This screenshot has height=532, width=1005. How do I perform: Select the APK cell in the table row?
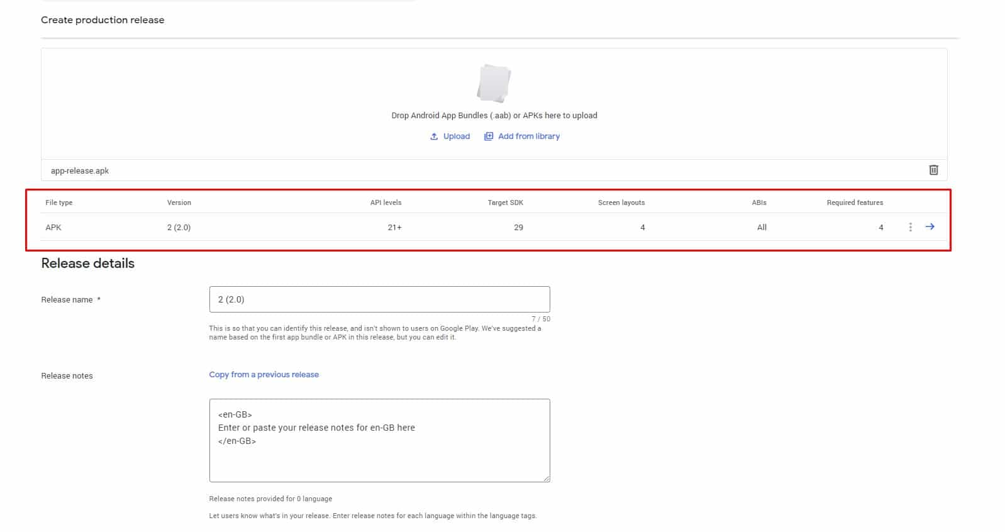pos(53,228)
